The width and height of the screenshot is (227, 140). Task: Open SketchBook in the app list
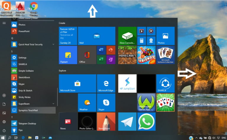tap(33, 77)
